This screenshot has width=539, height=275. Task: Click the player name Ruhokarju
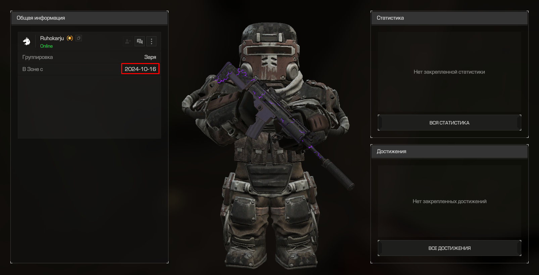click(52, 38)
